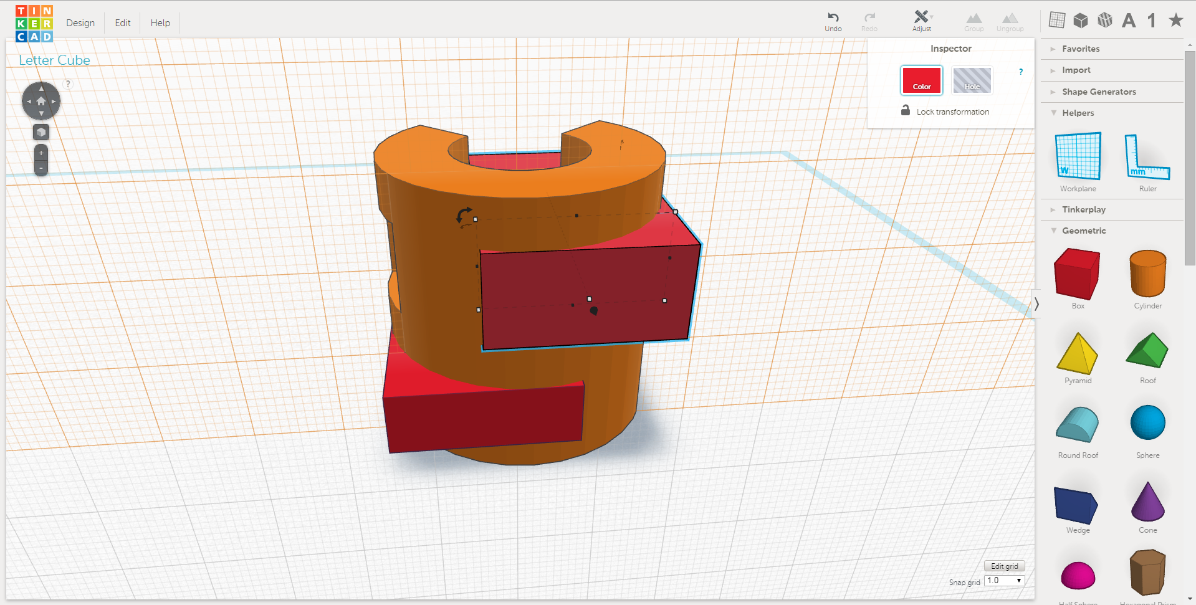Rotate view right with right arrow
1196x605 pixels.
[54, 101]
